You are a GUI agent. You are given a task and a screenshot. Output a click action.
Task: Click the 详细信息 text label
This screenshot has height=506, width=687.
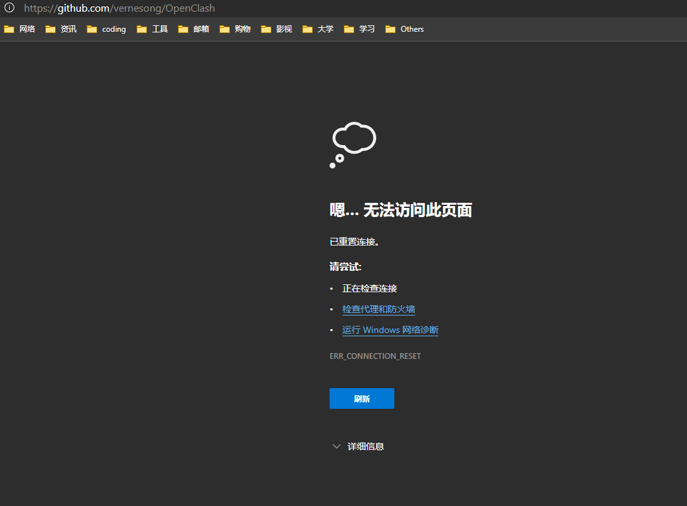coord(366,446)
